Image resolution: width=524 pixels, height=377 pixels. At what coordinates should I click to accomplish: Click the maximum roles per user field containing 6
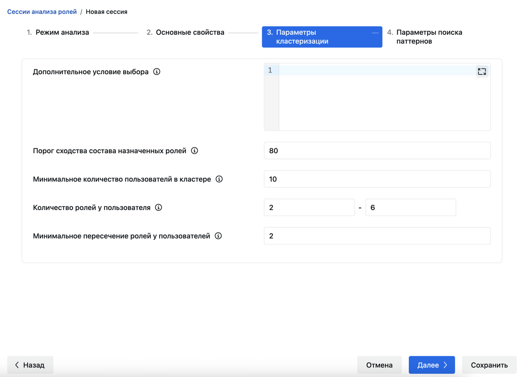(411, 207)
